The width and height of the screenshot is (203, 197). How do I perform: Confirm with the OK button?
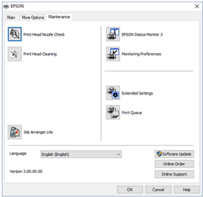(x=130, y=189)
